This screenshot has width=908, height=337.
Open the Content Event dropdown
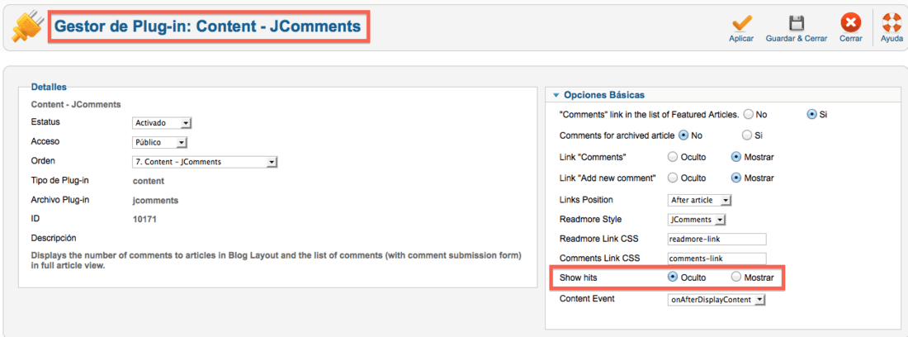(x=716, y=300)
